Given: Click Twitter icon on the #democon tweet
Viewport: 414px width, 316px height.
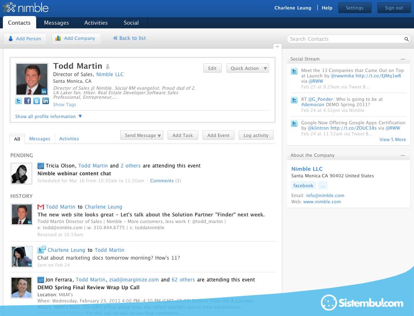Looking at the screenshot, I should [294, 100].
